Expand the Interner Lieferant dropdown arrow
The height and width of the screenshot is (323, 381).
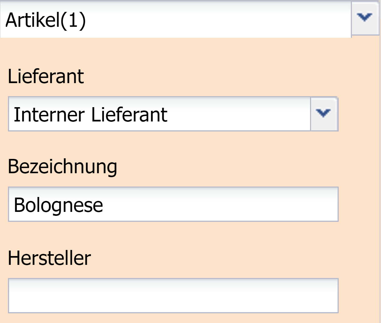click(x=324, y=114)
